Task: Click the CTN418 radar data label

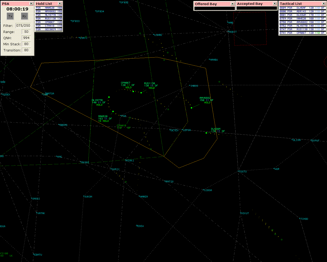Action: pos(124,127)
